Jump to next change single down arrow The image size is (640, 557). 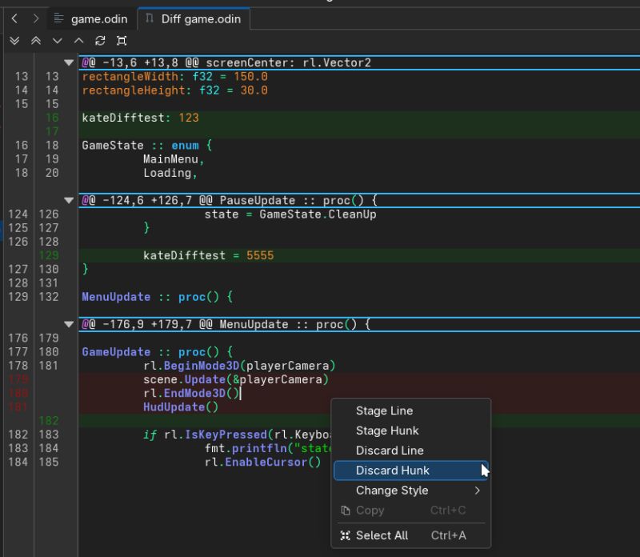[57, 41]
